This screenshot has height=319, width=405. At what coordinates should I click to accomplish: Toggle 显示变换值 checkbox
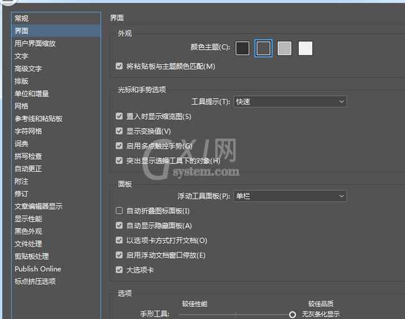pyautogui.click(x=119, y=131)
